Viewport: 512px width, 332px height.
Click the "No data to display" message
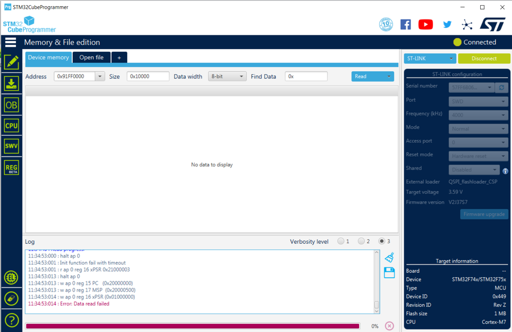coord(212,164)
